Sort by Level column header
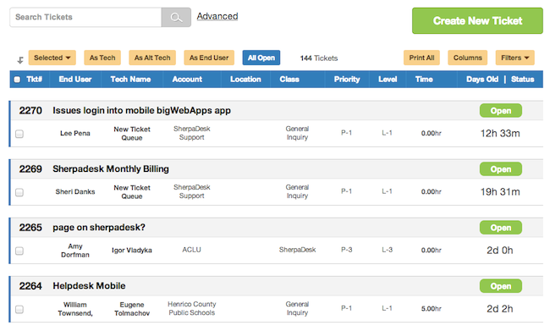The height and width of the screenshot is (331, 550). (388, 80)
